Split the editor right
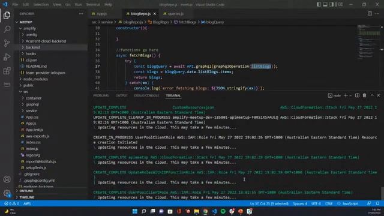Image resolution: width=384 pixels, height=216 pixels. (x=370, y=14)
